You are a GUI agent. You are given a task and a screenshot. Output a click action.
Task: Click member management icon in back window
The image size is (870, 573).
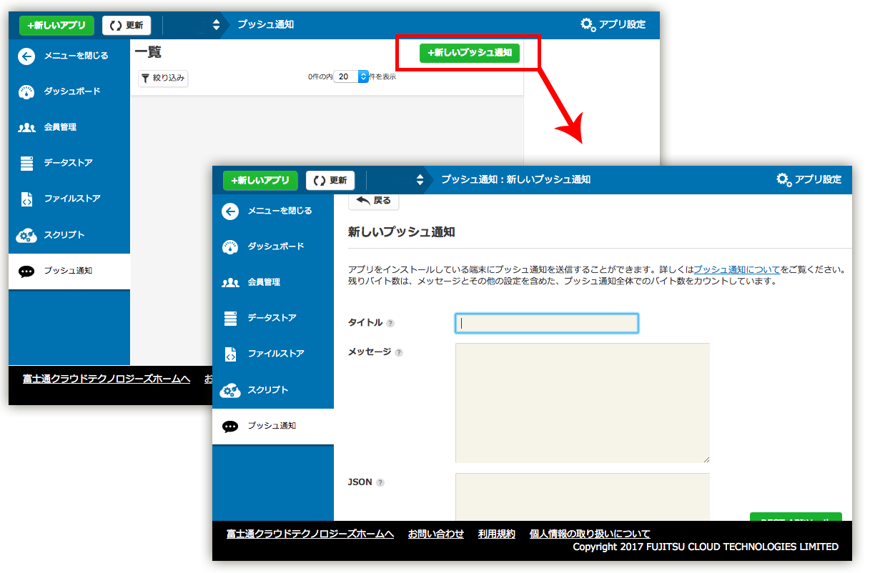26,128
